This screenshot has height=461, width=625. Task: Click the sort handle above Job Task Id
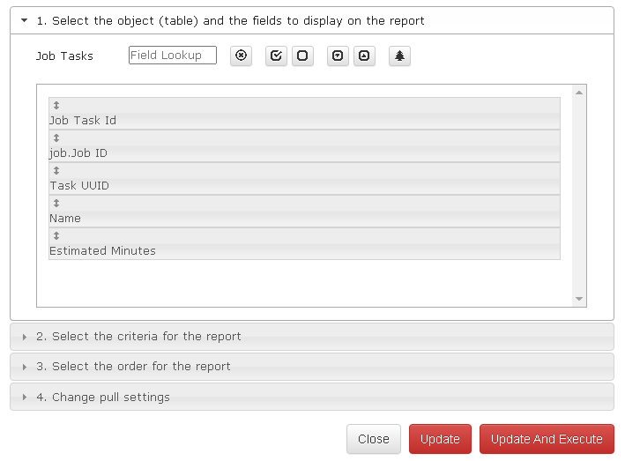click(x=56, y=105)
